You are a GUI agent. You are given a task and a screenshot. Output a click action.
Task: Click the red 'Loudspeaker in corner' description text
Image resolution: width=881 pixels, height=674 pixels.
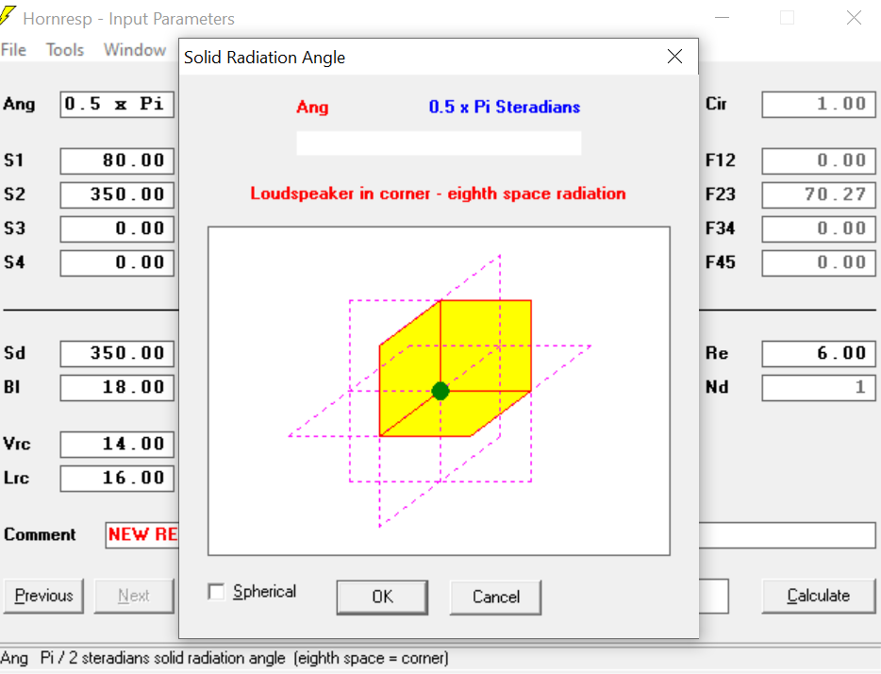pos(438,194)
